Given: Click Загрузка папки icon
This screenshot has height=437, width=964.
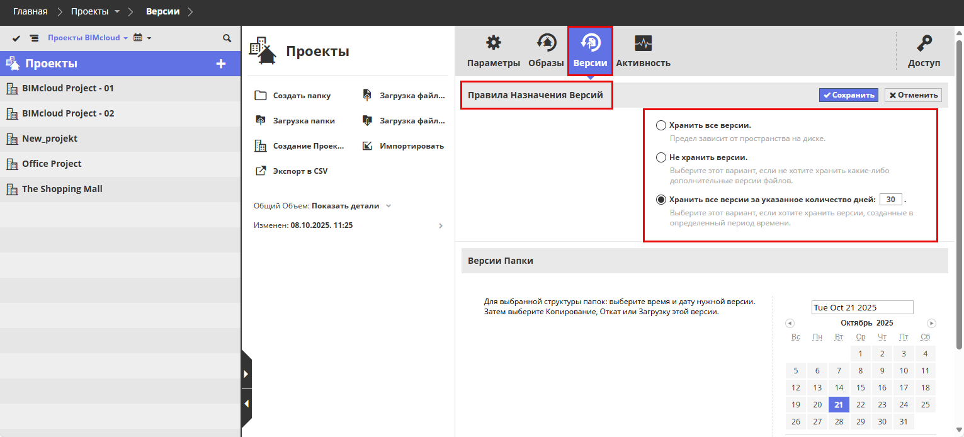Looking at the screenshot, I should [x=260, y=121].
